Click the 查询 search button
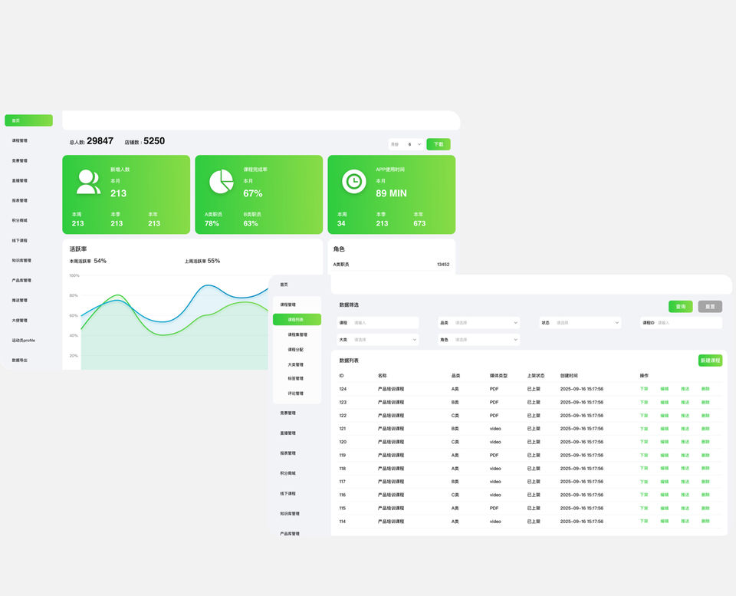The width and height of the screenshot is (736, 596). point(680,307)
